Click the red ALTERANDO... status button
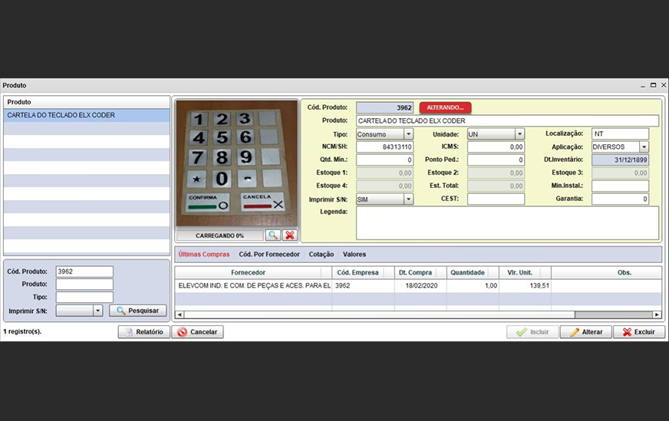This screenshot has width=669, height=421. tap(445, 107)
